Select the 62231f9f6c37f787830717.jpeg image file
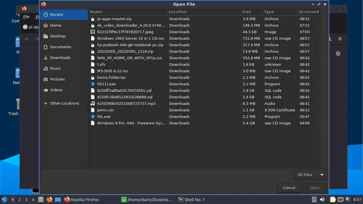The image size is (363, 204). pos(205,32)
